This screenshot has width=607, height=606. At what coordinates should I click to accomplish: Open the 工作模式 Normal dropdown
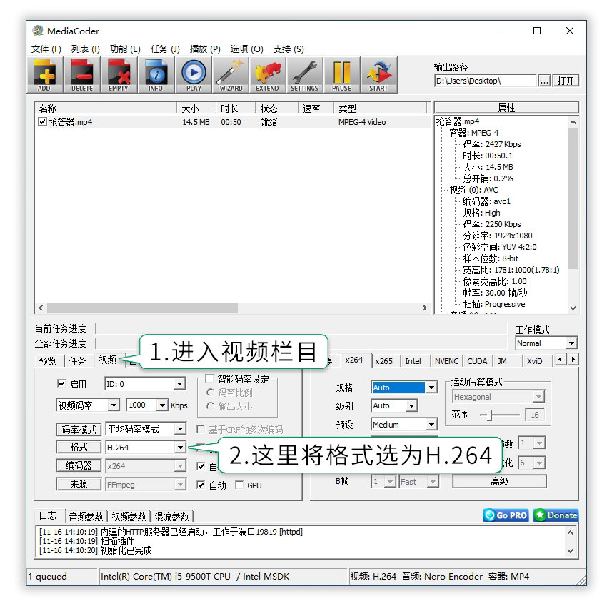point(571,343)
